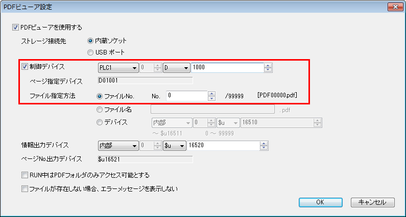Select ファイル名 radio button
406x217 pixels.
click(x=100, y=108)
